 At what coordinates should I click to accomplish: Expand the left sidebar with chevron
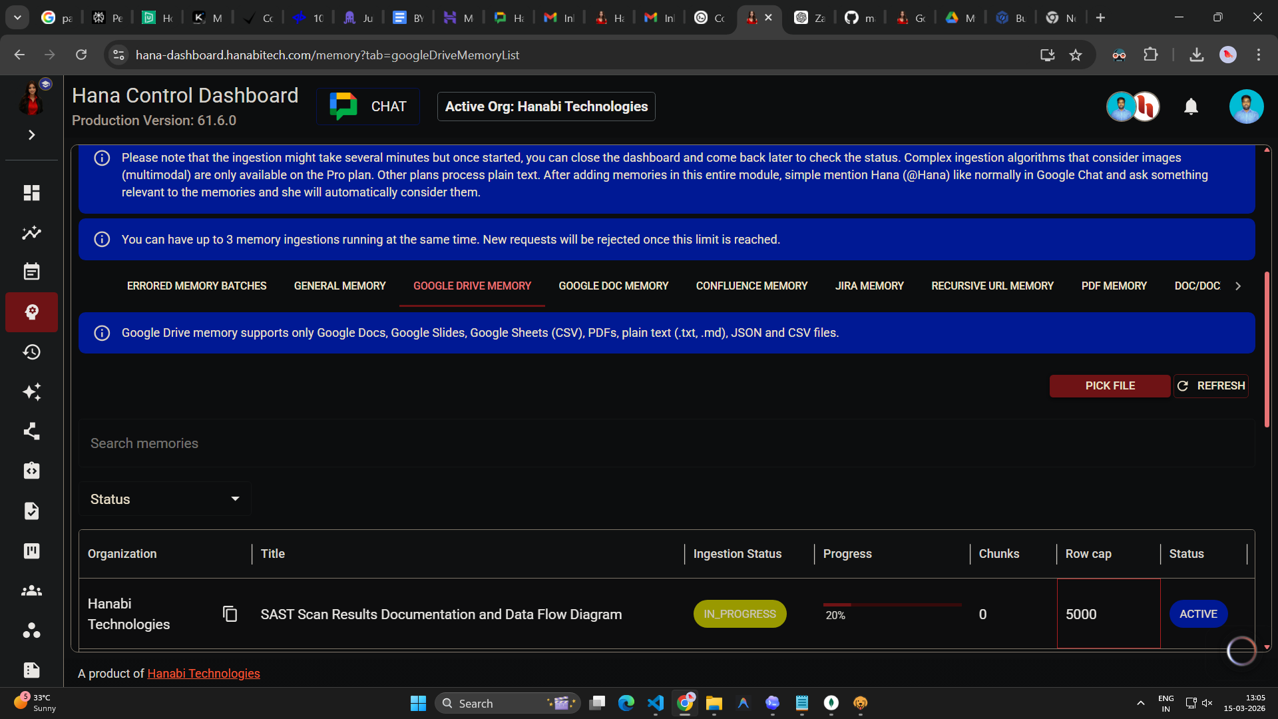31,135
